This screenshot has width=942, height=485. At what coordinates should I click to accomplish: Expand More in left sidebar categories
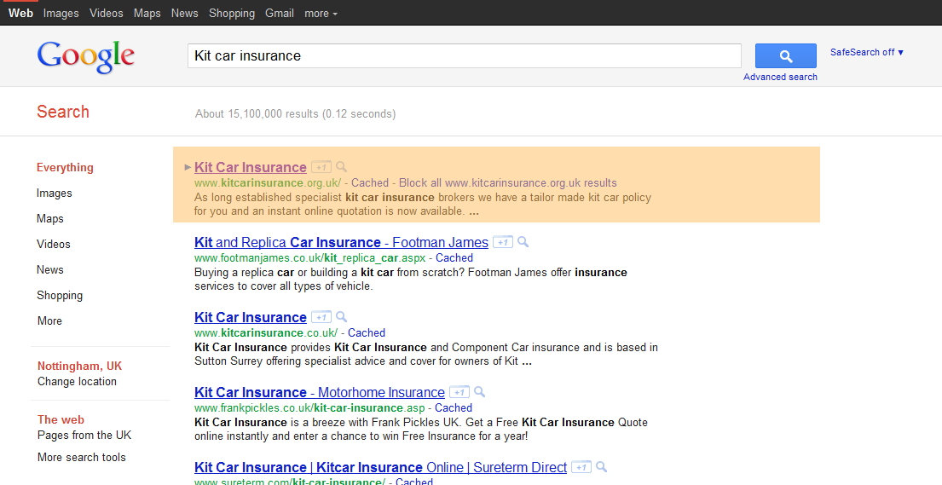point(49,321)
